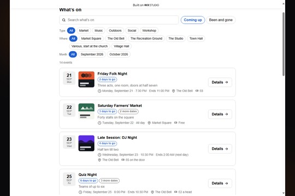295x196 pixels.
Task: Filter location by Market Square
Action: (91, 39)
